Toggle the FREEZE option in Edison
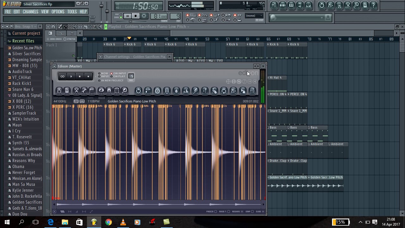The width and height of the screenshot is (405, 228). [x=212, y=212]
